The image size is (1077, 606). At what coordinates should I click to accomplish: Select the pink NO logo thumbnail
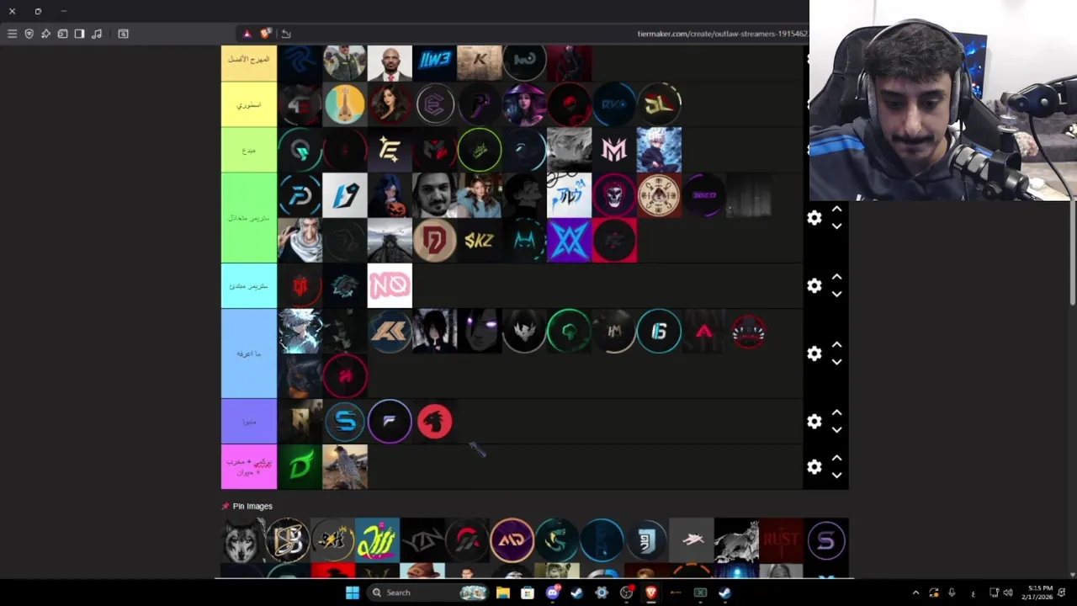(390, 286)
